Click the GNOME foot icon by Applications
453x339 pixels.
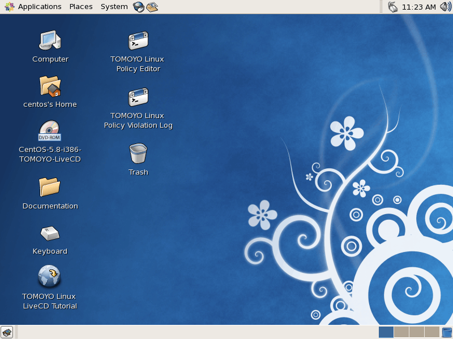click(x=10, y=7)
